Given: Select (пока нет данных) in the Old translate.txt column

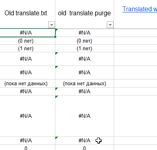Looking at the screenshot, I should point(26,84).
